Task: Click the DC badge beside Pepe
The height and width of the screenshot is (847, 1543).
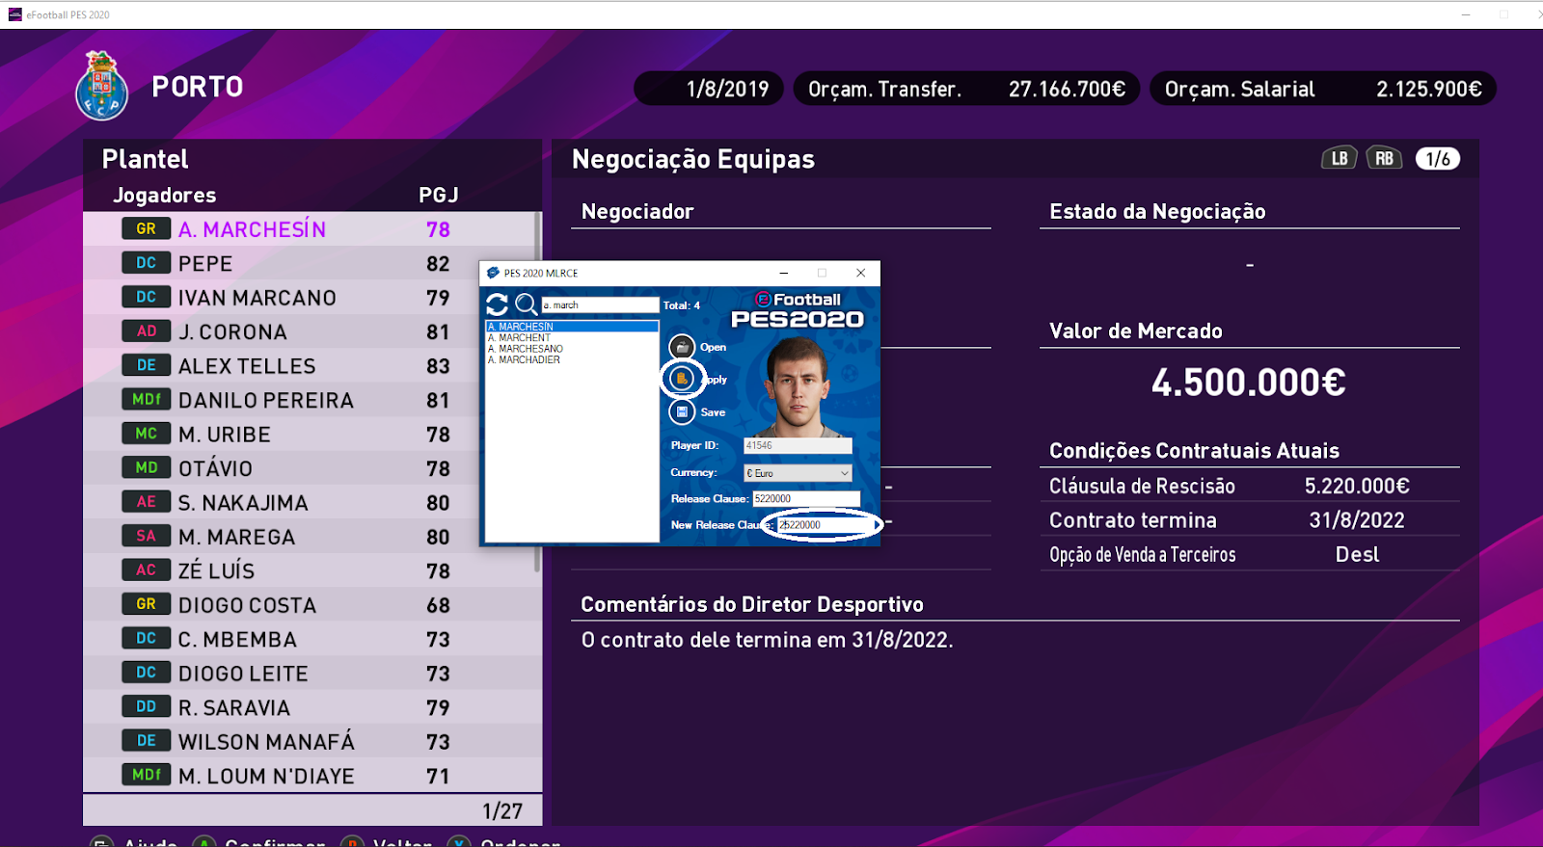Action: (x=147, y=262)
